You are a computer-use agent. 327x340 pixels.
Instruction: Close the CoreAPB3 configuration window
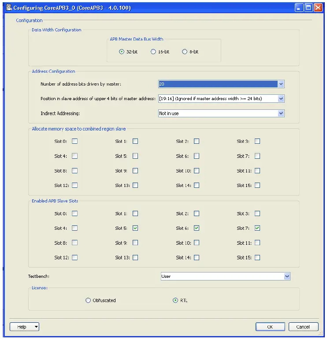point(318,8)
